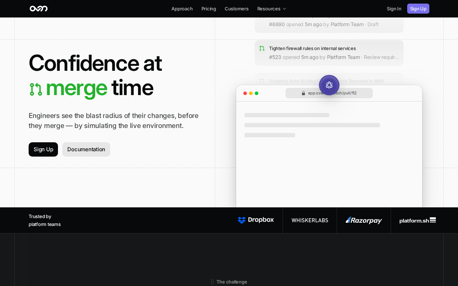This screenshot has width=458, height=286.
Task: Open the Documentation button
Action: (86, 149)
